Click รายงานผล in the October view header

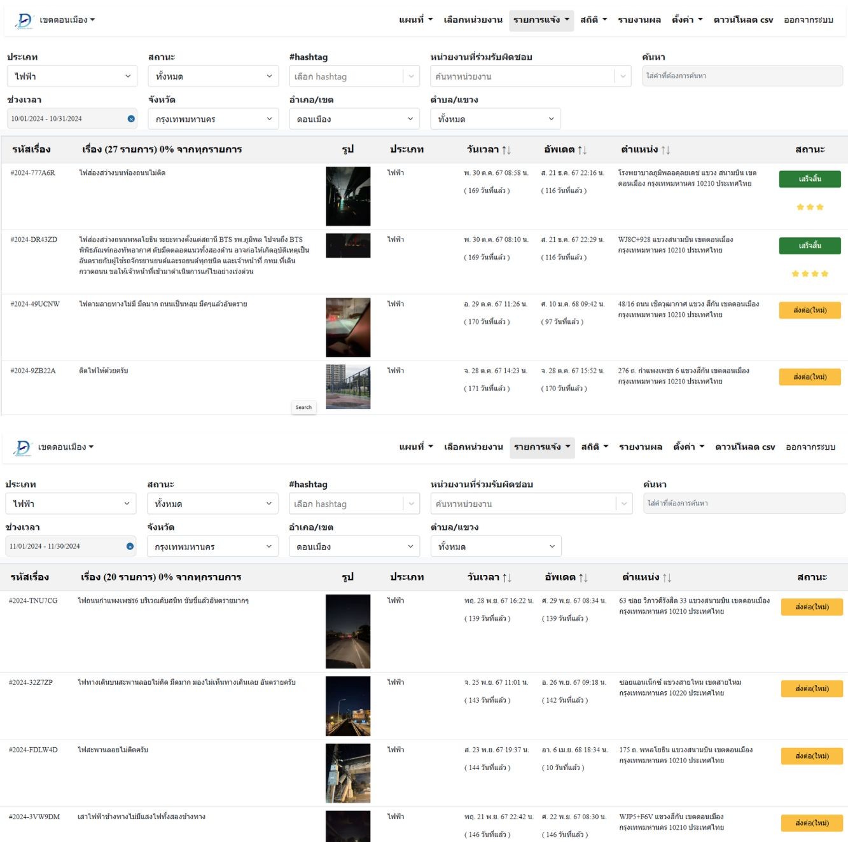pos(639,20)
